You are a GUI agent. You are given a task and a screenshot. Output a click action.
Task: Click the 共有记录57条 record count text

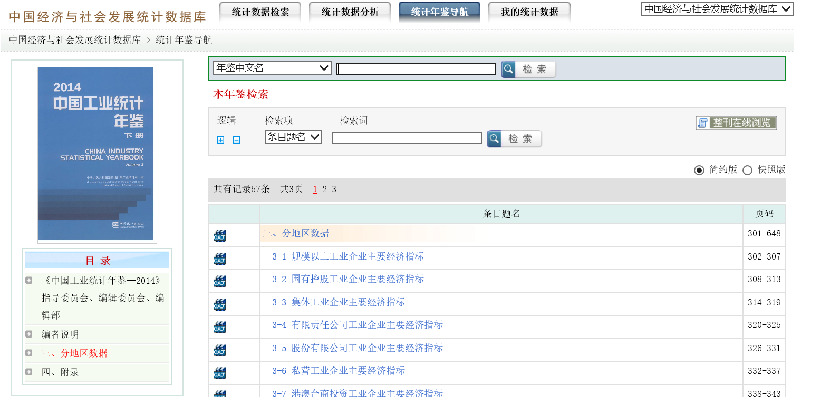[x=242, y=190]
